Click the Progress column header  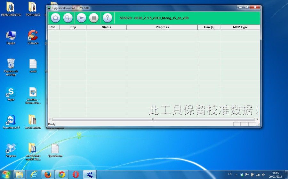[162, 27]
